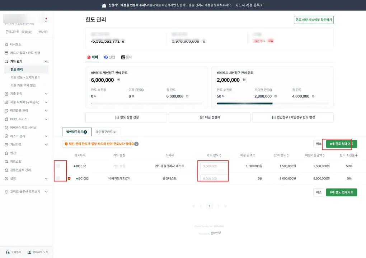
Task: Edit BC 153 카드 한도 input field
Action: pyautogui.click(x=214, y=166)
